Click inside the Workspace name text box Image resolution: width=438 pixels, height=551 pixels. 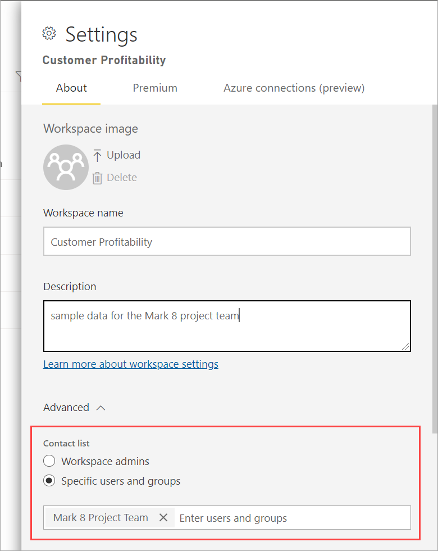227,241
